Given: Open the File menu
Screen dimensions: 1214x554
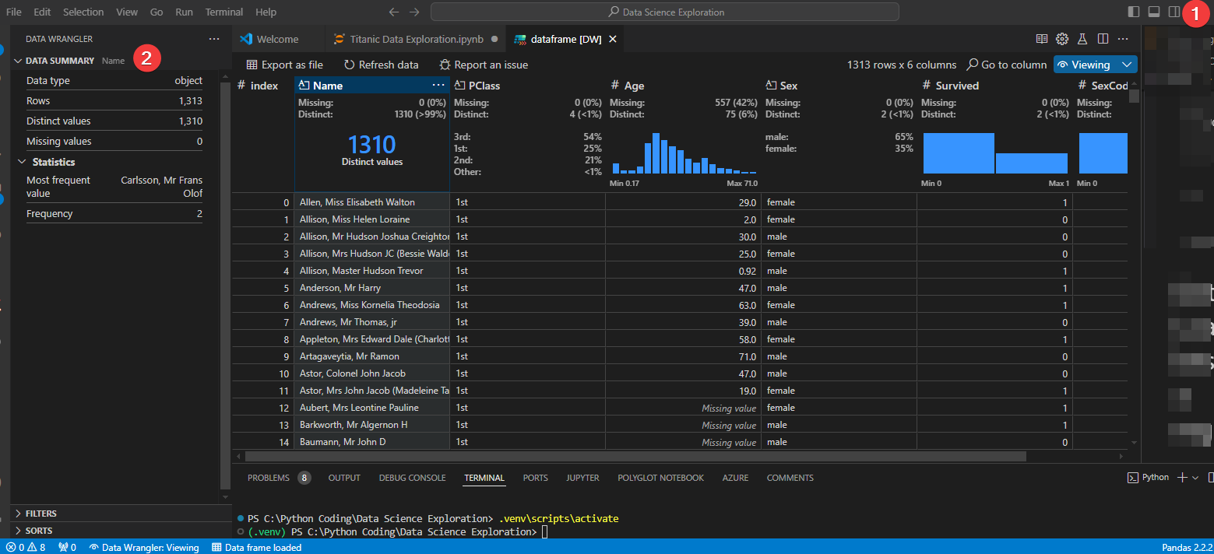Looking at the screenshot, I should [14, 12].
